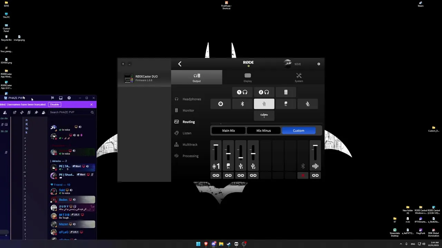Toggle link under sound pads channel

click(315, 176)
